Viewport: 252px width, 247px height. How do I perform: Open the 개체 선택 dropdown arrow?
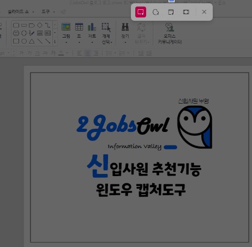pyautogui.click(x=111, y=43)
